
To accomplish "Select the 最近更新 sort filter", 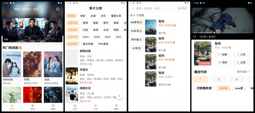I will (x=72, y=44).
